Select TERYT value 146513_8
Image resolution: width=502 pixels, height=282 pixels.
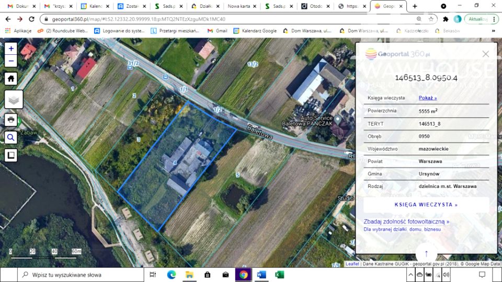pyautogui.click(x=430, y=124)
